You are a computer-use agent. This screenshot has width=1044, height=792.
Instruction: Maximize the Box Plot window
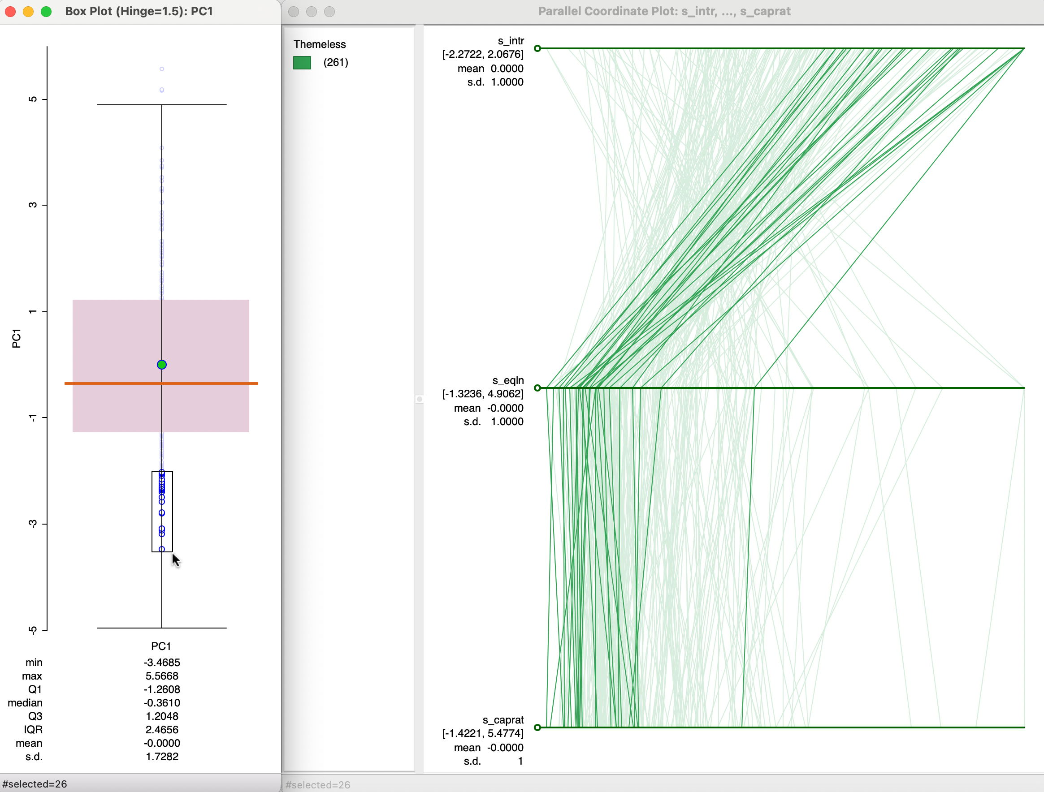(x=46, y=11)
